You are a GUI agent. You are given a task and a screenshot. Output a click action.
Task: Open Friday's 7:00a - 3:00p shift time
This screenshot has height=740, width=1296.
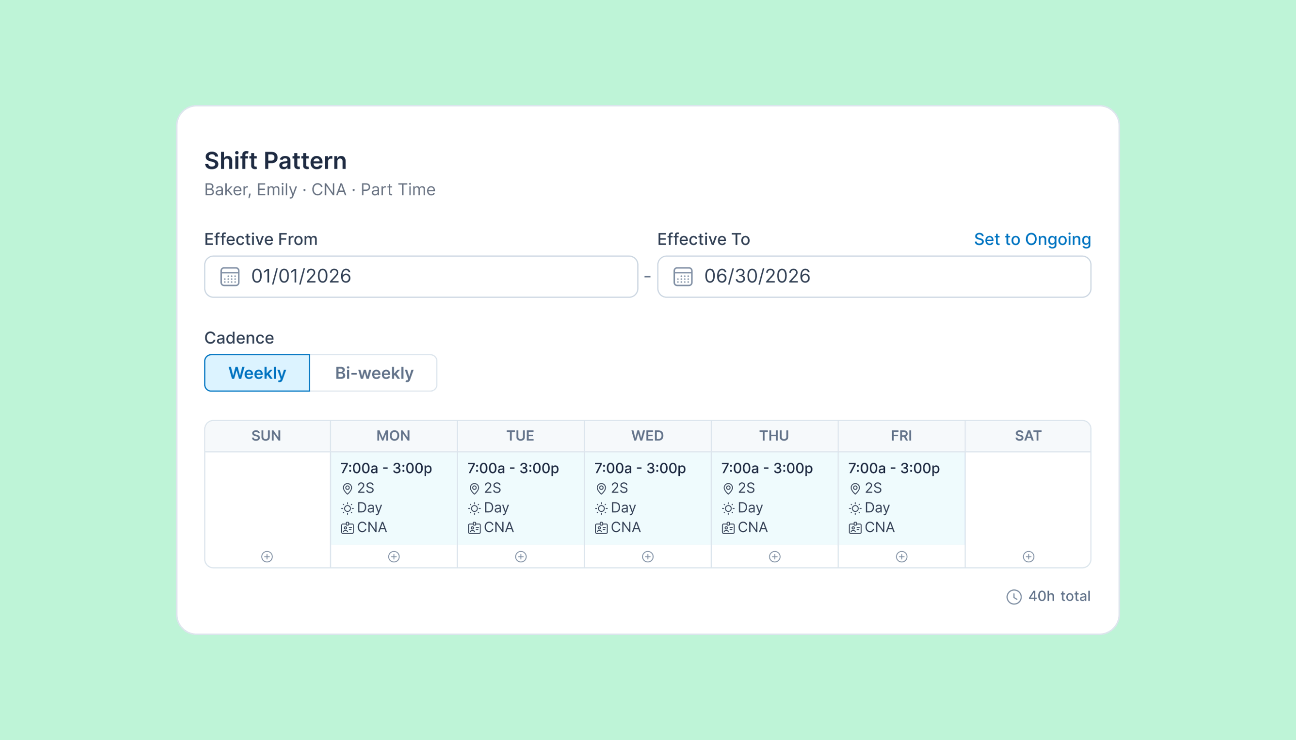pyautogui.click(x=894, y=468)
